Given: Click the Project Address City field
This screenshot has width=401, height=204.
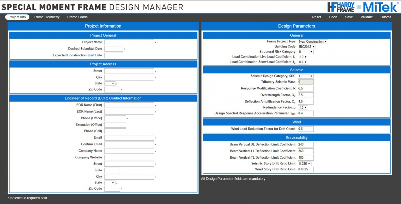Looking at the screenshot, I should point(129,77).
